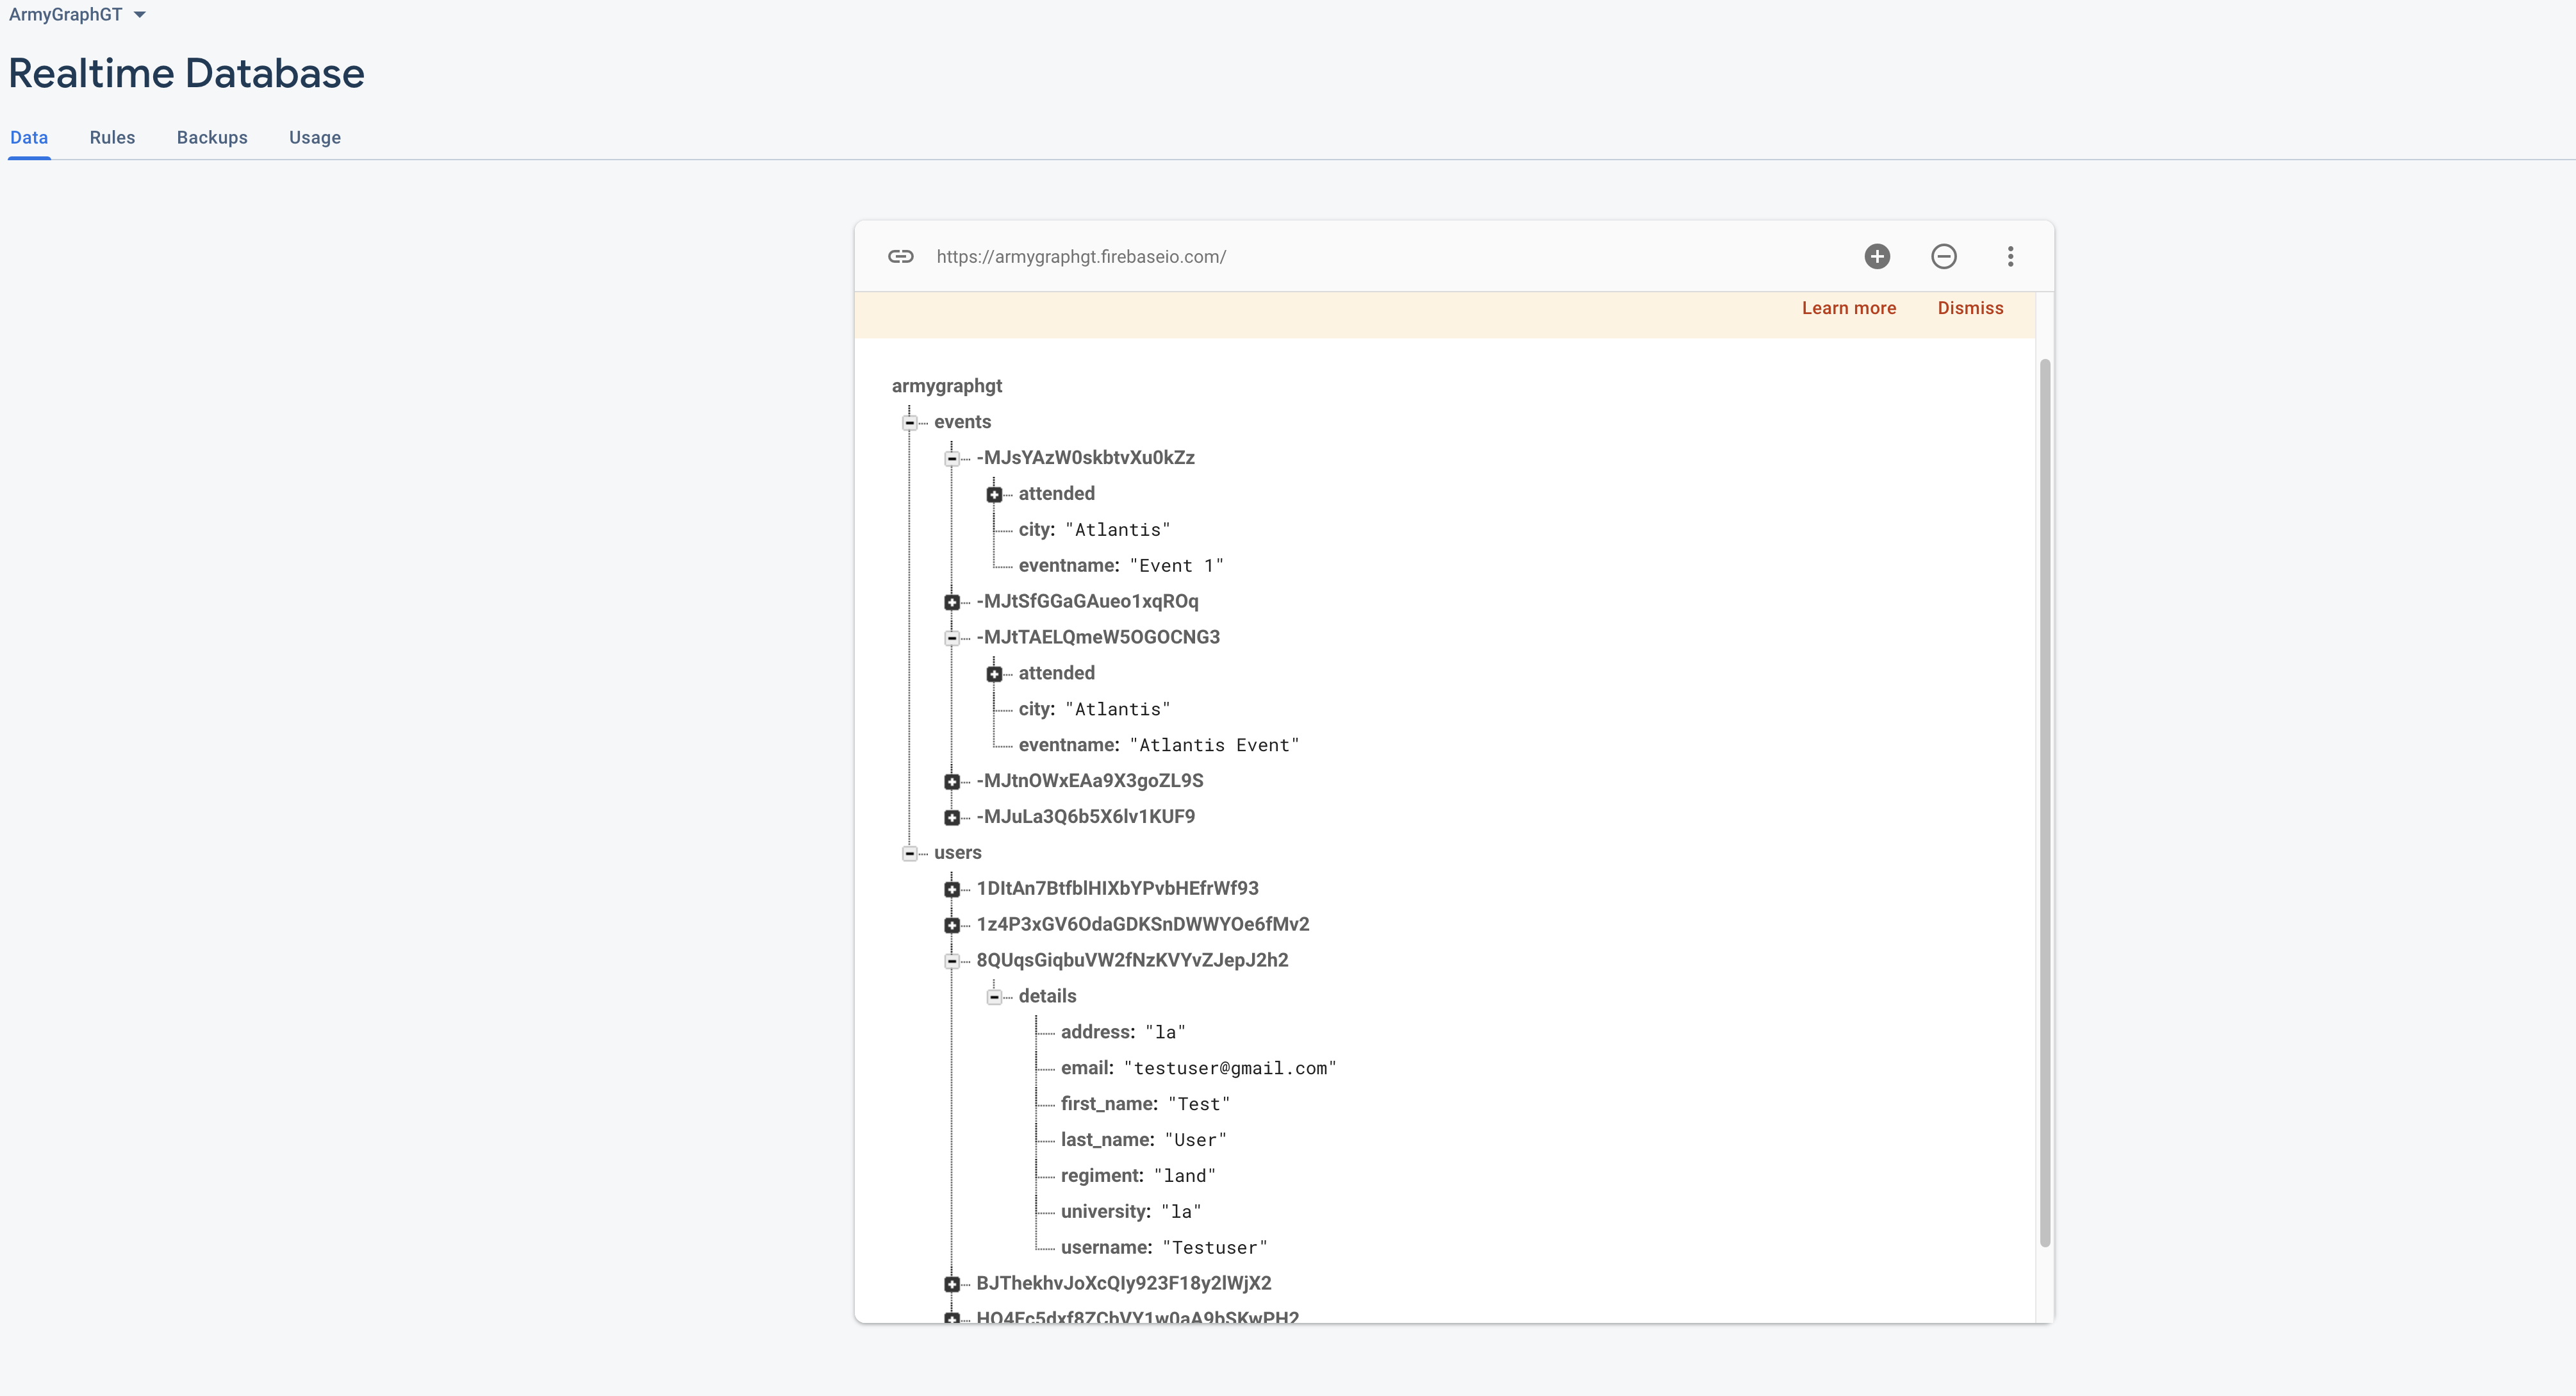Click the remove minus circle icon
Screen dimensions: 2576x1396
click(x=1943, y=257)
